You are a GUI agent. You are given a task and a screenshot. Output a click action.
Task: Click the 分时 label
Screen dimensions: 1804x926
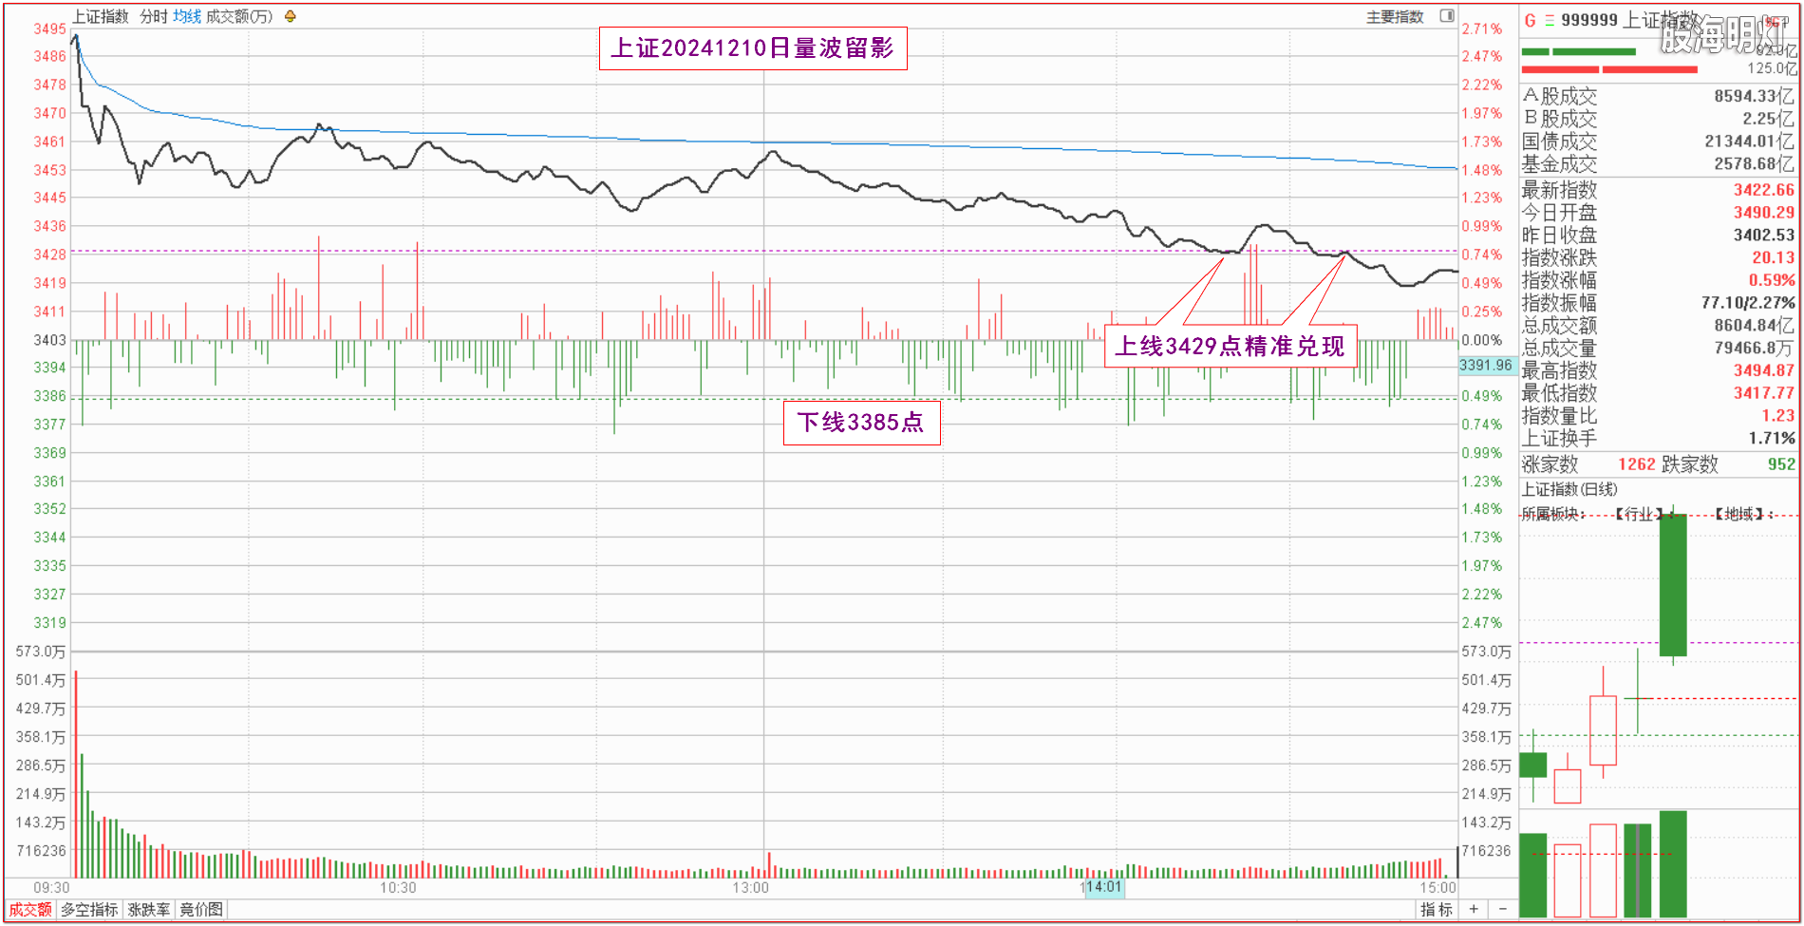tap(154, 16)
